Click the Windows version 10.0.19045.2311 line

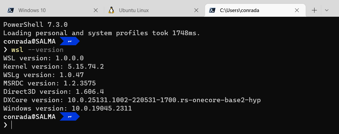67,108
